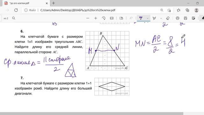Print the PDF document

tap(178, 18)
